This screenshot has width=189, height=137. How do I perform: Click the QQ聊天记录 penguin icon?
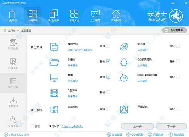click(124, 62)
